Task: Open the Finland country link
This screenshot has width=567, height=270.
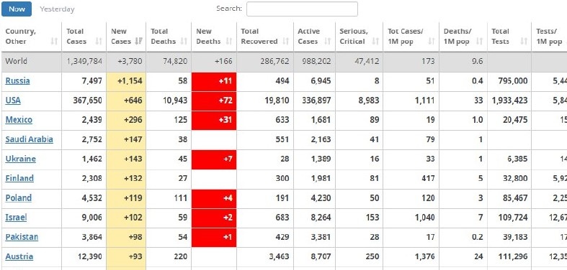Action: (19, 178)
